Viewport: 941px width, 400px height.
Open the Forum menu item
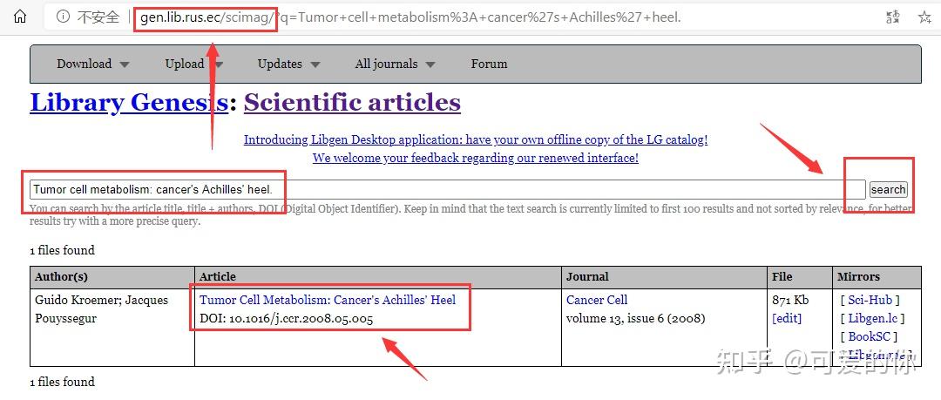click(489, 64)
